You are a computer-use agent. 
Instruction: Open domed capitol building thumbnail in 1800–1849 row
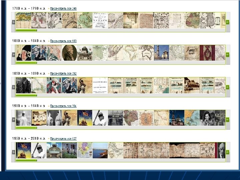(x=85, y=53)
